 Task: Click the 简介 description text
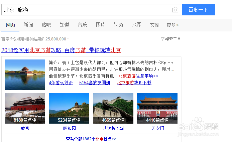pyautogui.click(x=111, y=66)
